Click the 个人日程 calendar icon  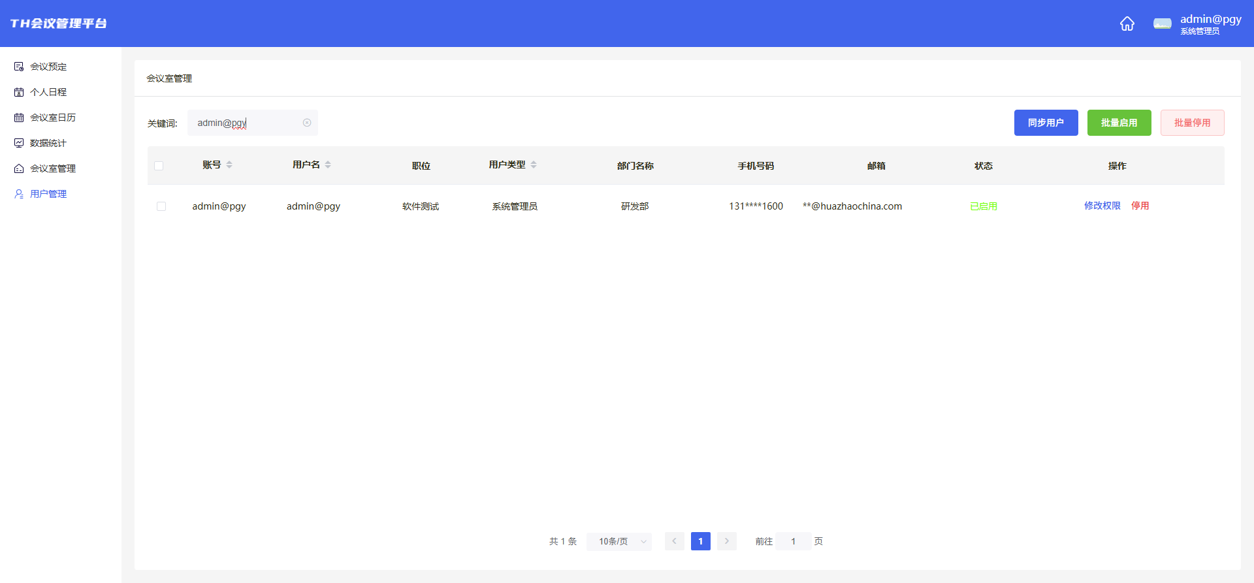(x=19, y=92)
